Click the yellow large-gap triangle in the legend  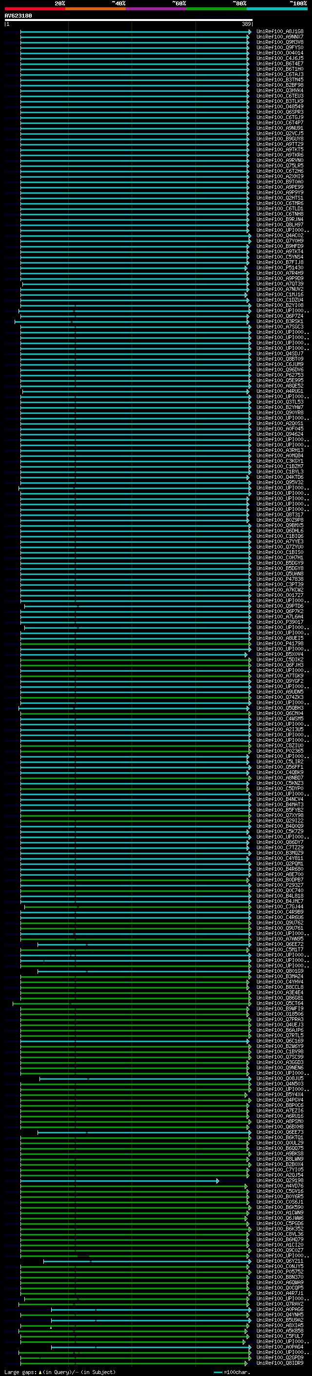pos(40,1372)
